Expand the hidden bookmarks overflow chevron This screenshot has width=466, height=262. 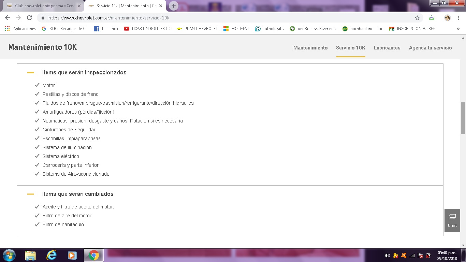click(x=458, y=29)
